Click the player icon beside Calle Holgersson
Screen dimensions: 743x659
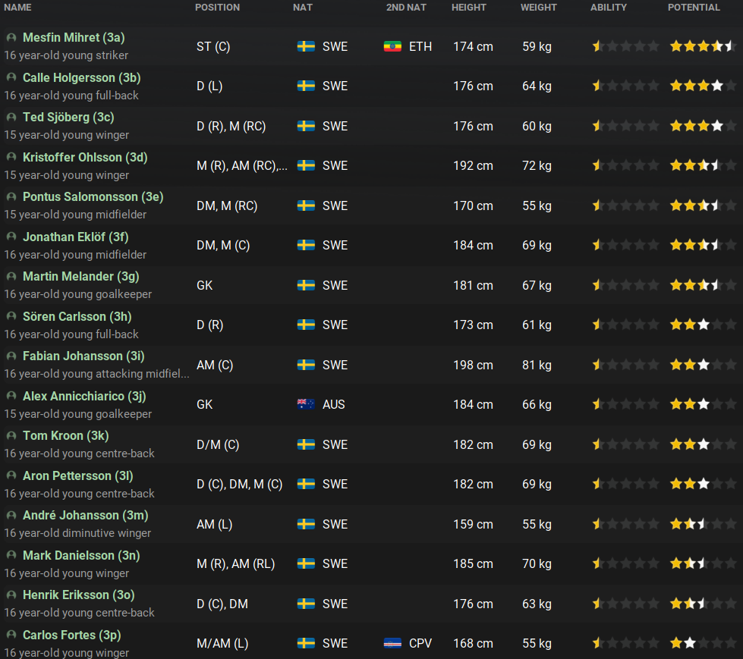(11, 77)
